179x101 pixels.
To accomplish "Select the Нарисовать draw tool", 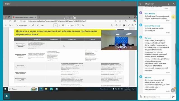I will (x=22, y=25).
